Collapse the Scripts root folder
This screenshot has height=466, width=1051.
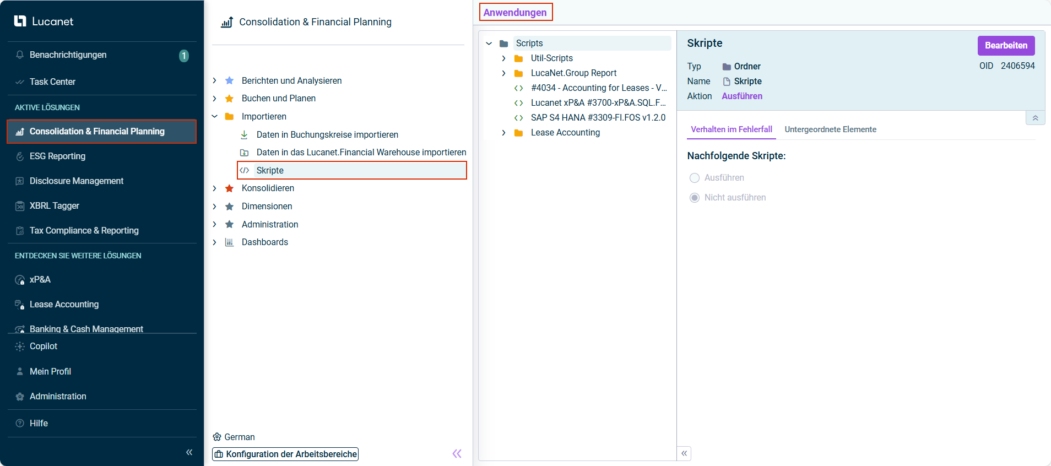point(489,44)
